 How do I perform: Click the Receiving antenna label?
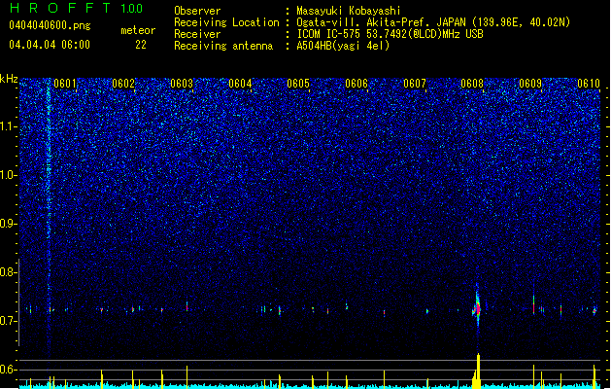223,46
